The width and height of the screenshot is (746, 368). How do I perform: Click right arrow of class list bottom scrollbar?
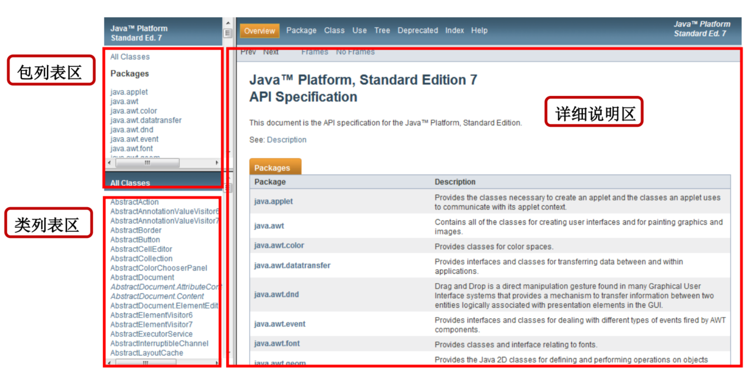pos(217,363)
